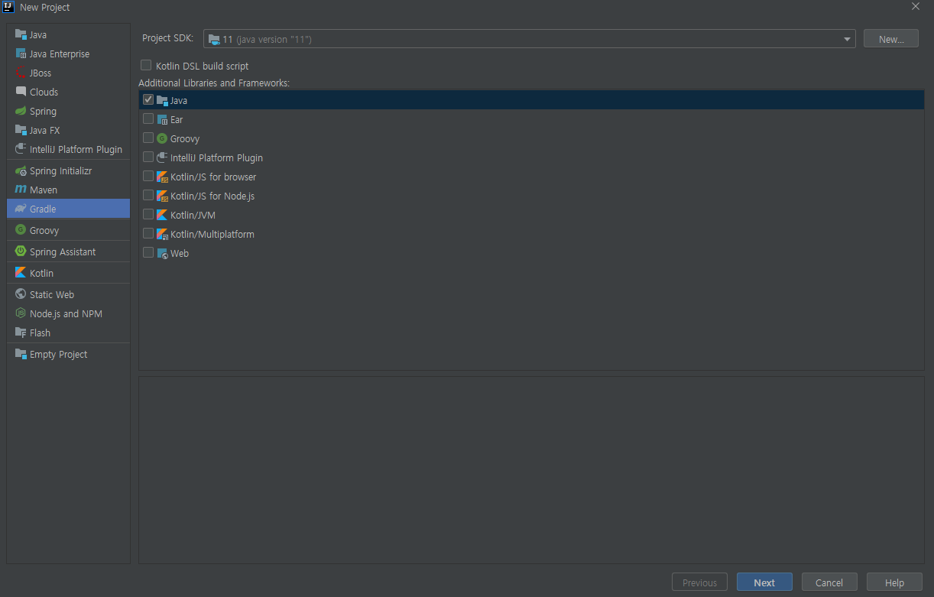Close the New Project dialog

tap(916, 6)
